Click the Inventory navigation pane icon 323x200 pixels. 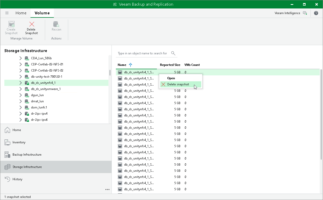(x=7, y=142)
